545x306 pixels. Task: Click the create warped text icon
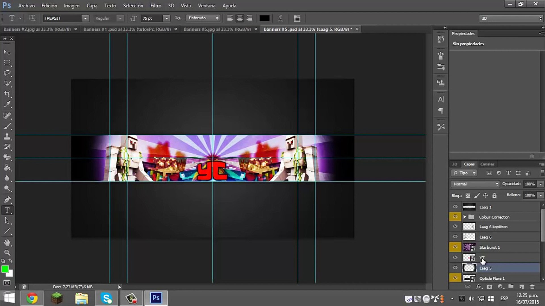click(280, 18)
